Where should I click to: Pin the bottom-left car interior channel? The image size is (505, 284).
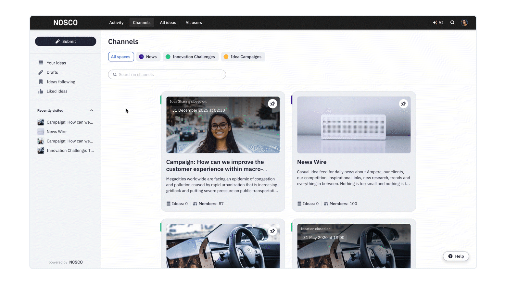click(x=272, y=231)
